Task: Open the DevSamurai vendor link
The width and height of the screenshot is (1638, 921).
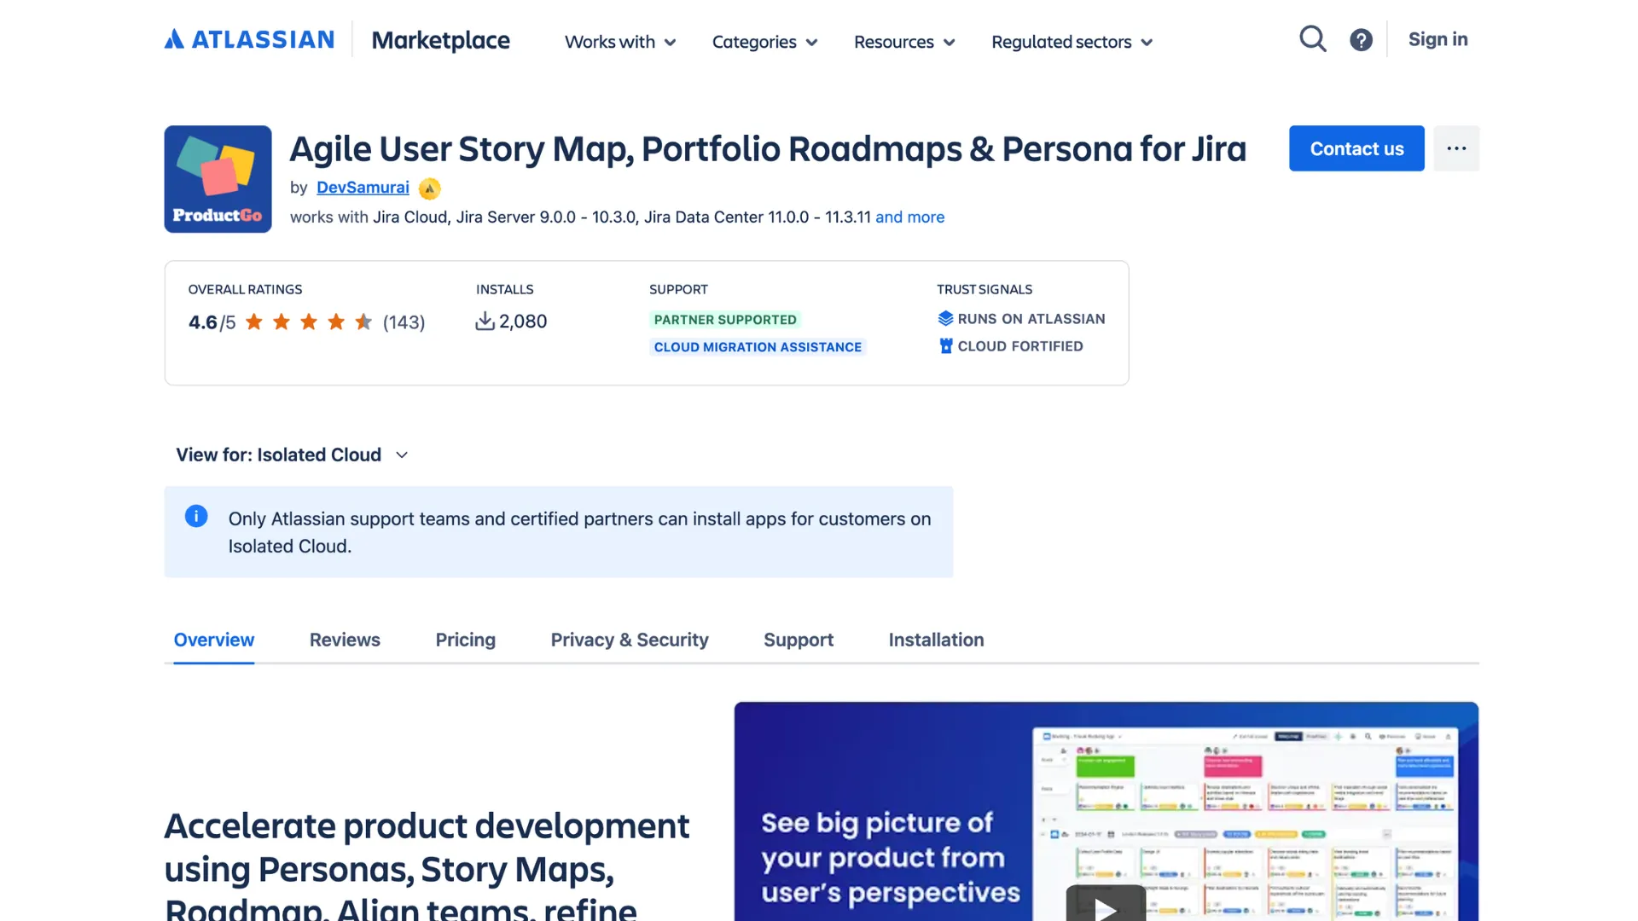Action: 363,188
